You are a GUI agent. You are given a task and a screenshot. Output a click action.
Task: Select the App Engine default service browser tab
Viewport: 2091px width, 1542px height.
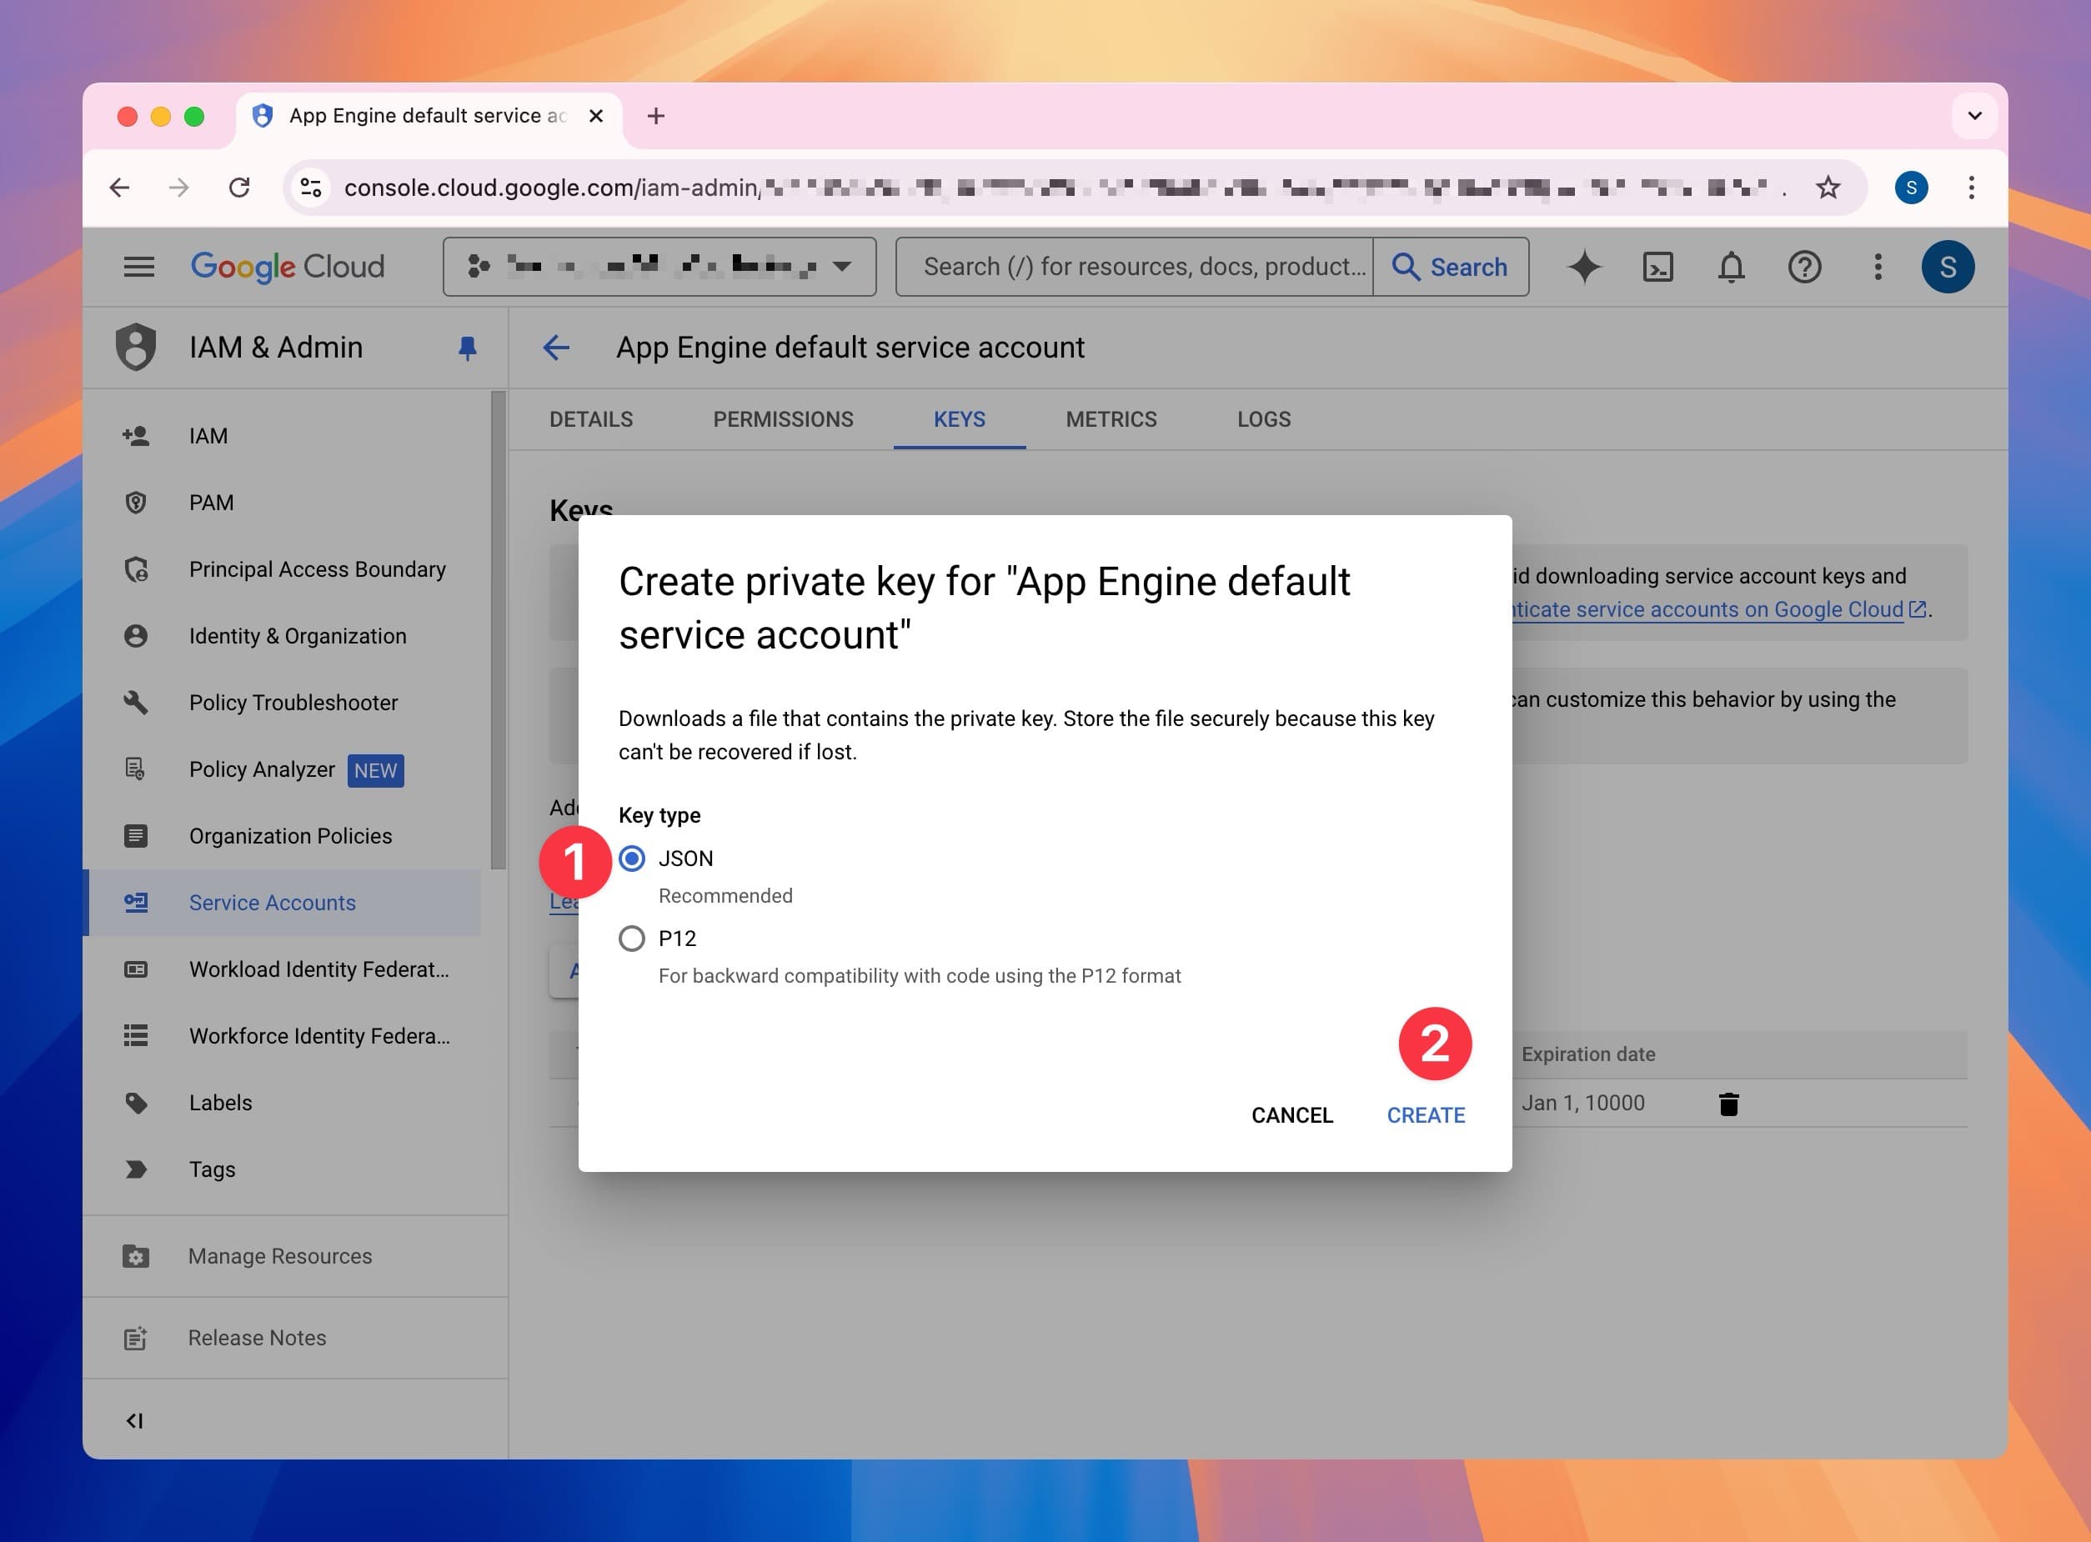429,116
